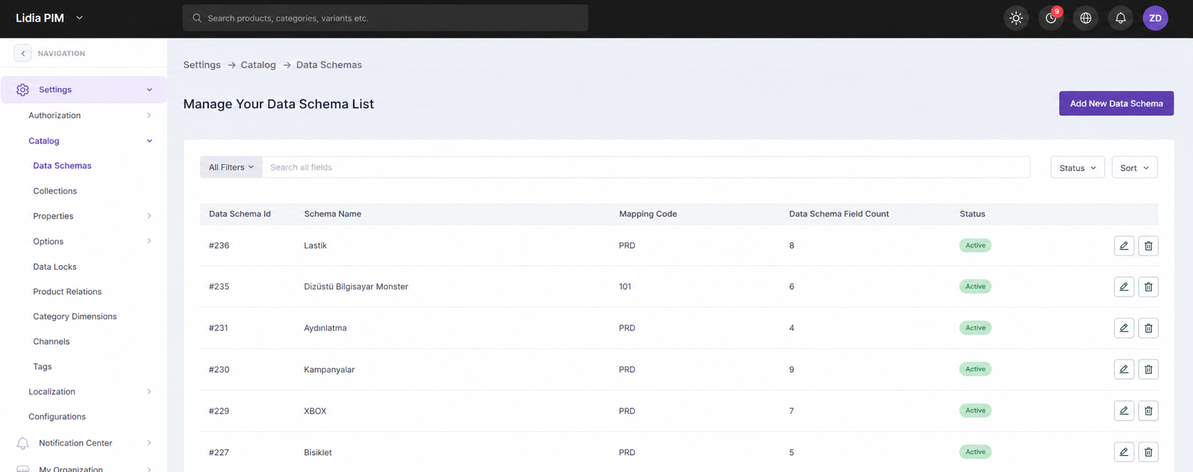Delete the Lastik schema
Screen dimensions: 1193x472
pos(1148,245)
